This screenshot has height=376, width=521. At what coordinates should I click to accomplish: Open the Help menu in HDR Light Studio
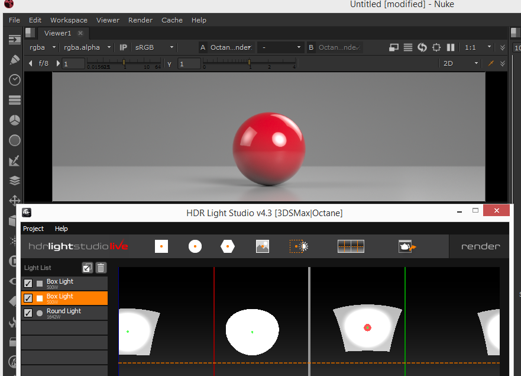(x=61, y=229)
